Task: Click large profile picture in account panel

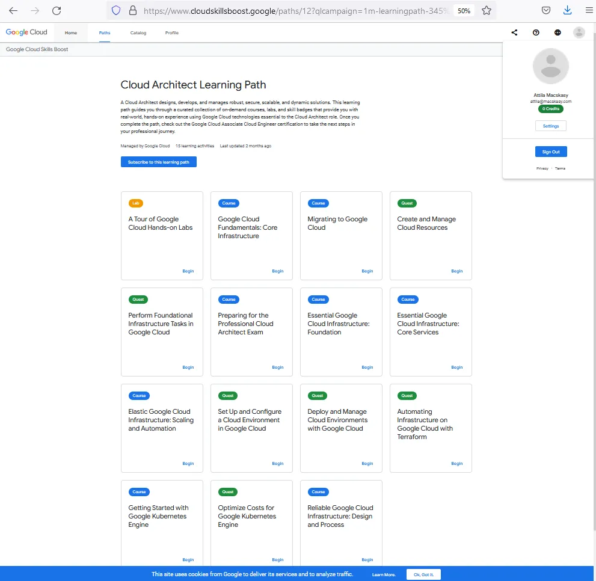Action: tap(551, 66)
